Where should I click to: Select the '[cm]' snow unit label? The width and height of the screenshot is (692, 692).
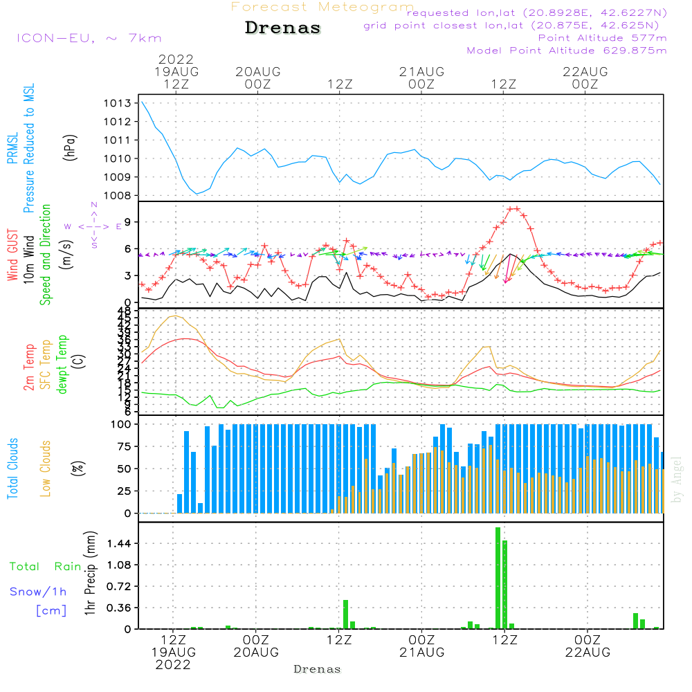coord(52,611)
